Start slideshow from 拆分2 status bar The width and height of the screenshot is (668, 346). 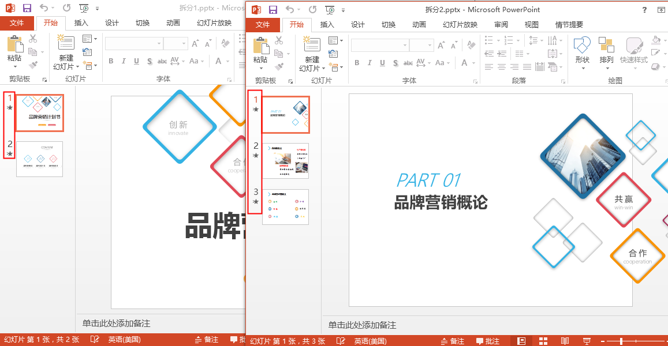tap(587, 341)
